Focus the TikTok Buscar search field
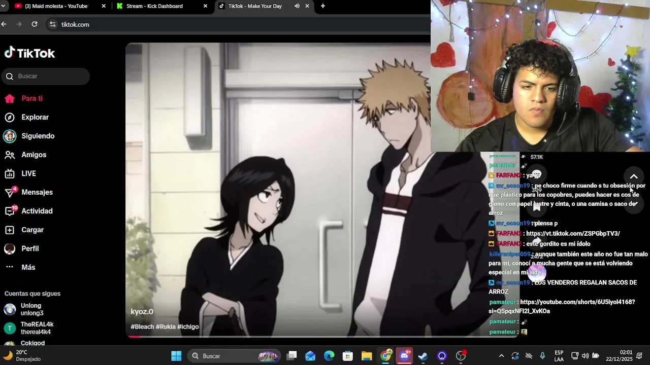This screenshot has width=650, height=365. click(46, 76)
